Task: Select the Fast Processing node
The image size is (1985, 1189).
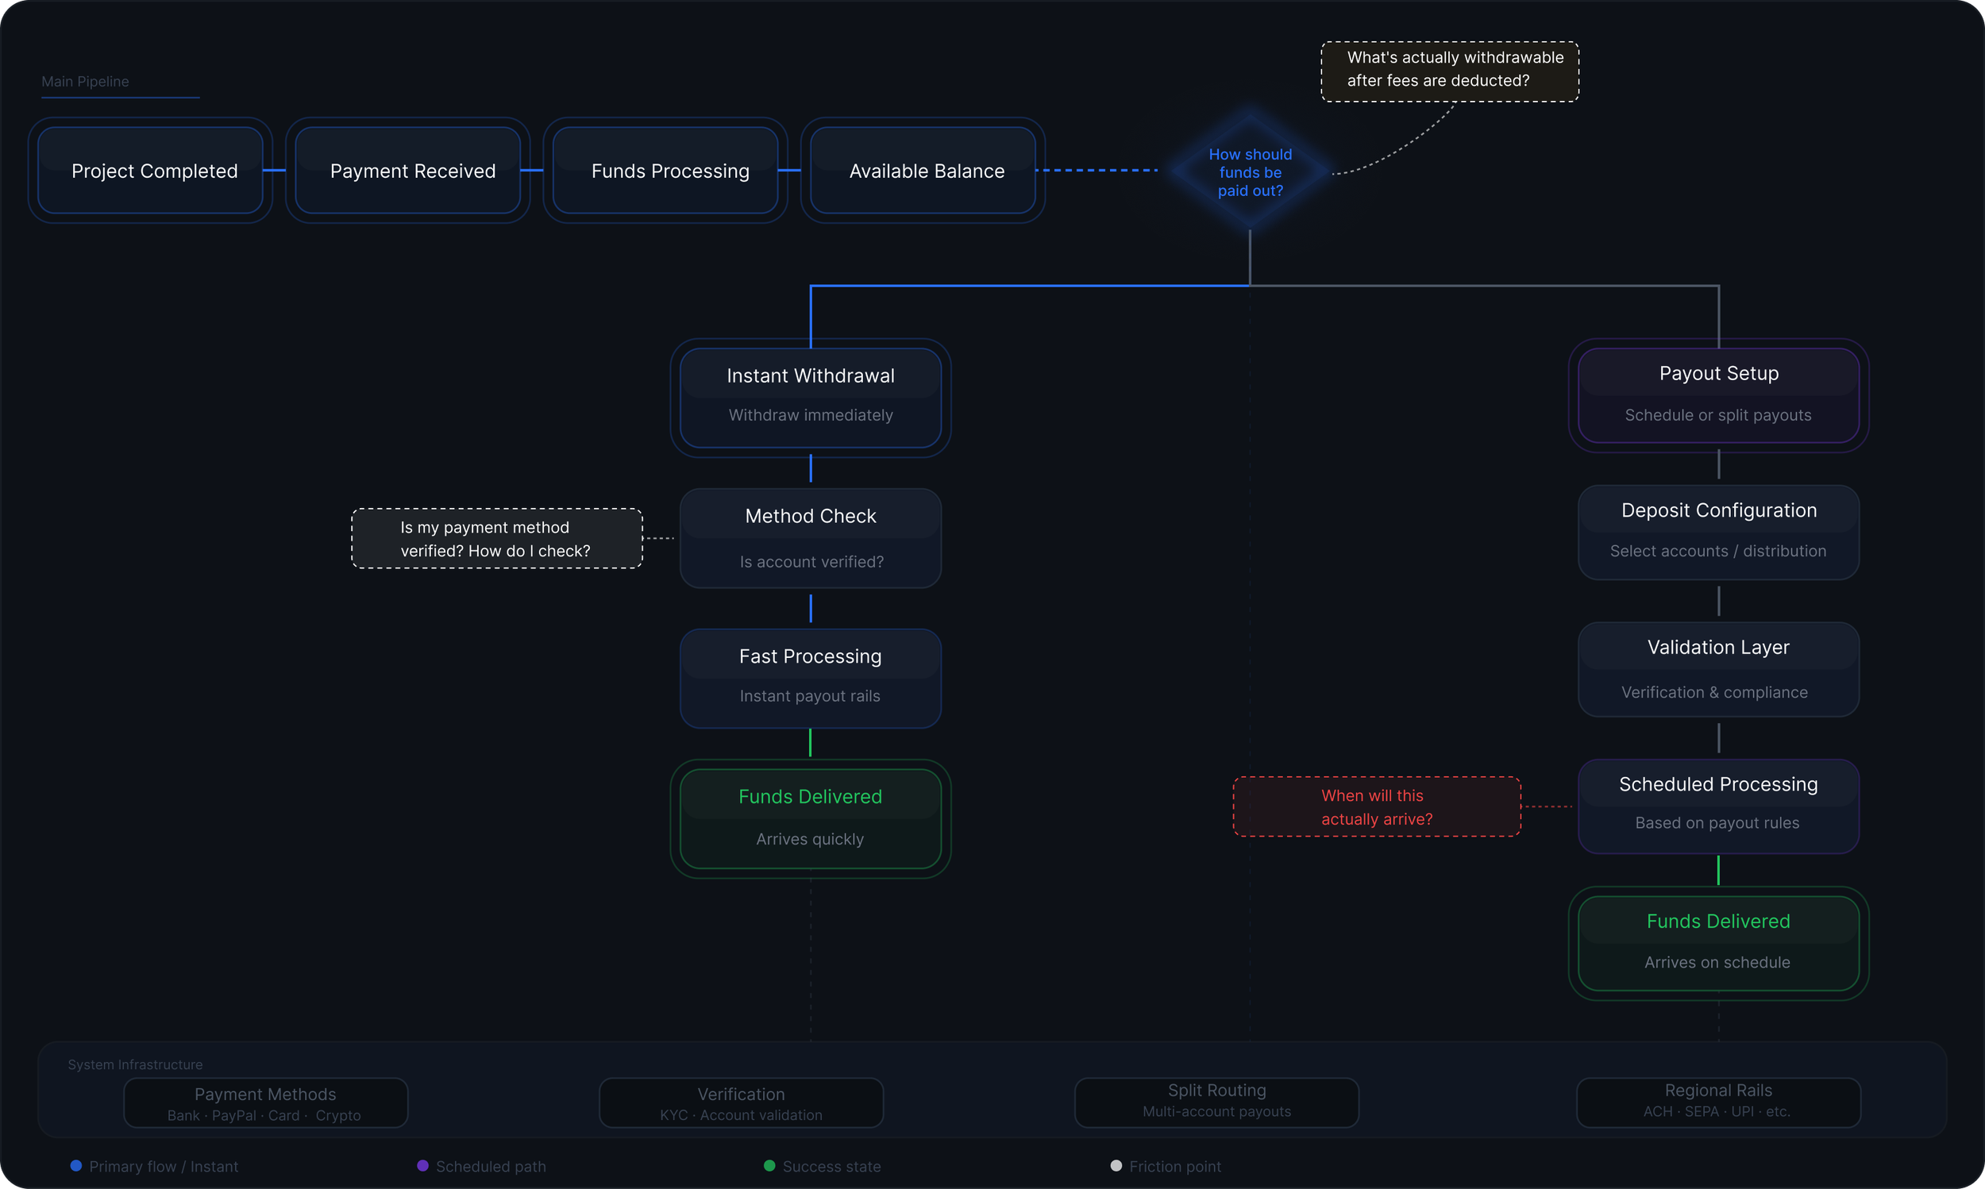Action: click(x=810, y=678)
